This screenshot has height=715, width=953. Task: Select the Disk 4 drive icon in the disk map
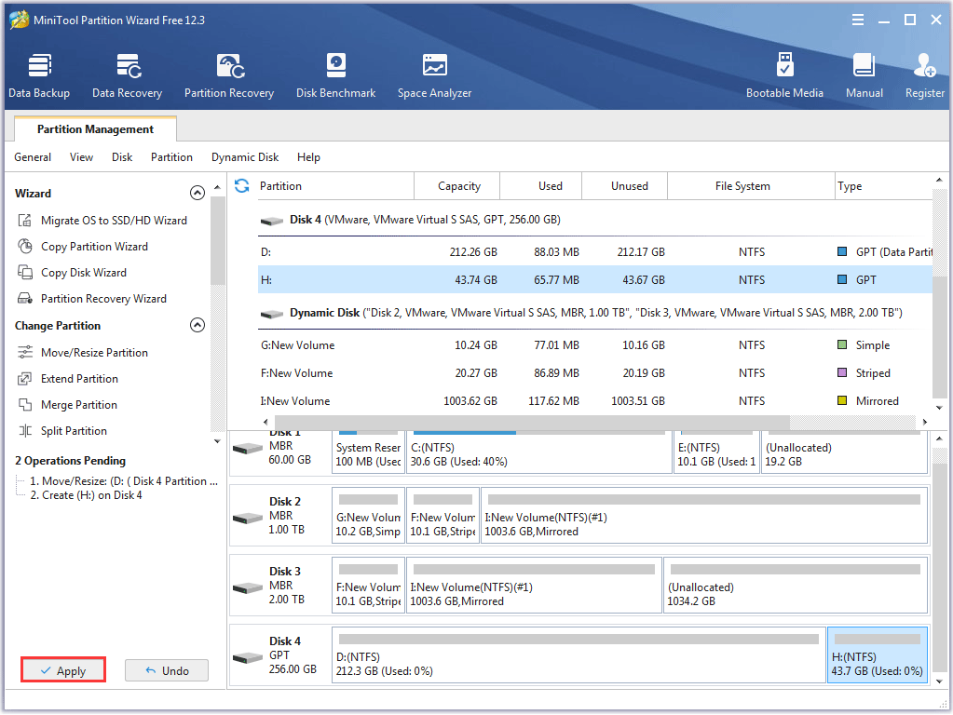[248, 657]
